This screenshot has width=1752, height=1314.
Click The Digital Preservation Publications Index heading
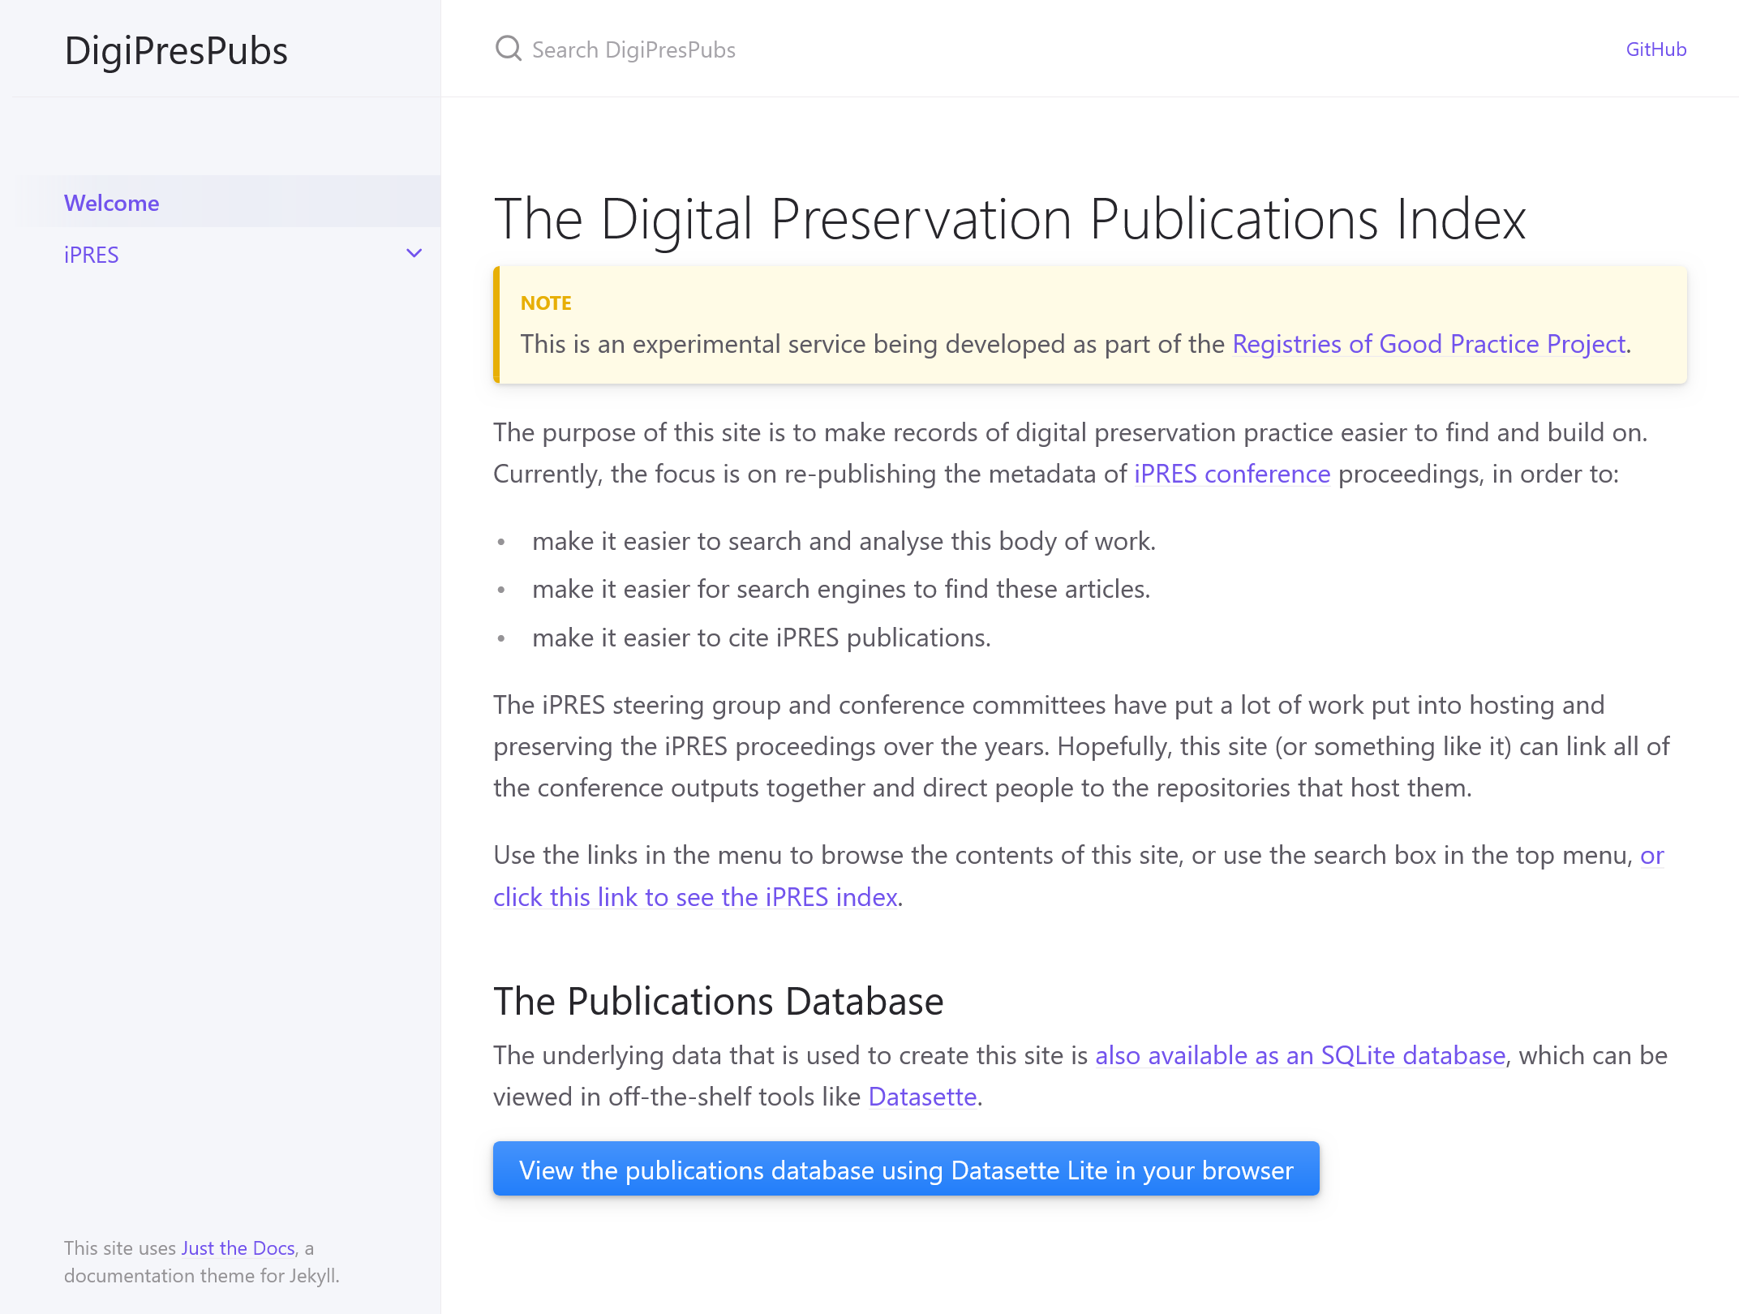pos(1009,219)
